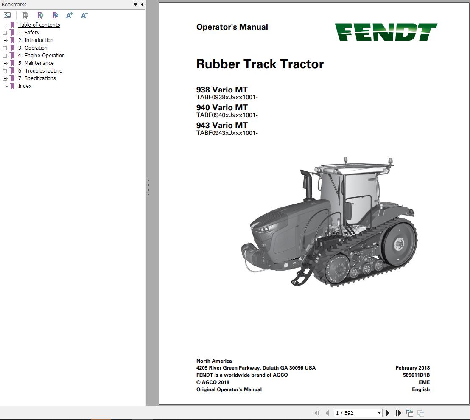This screenshot has height=420, width=470.
Task: Go to the previous page
Action: (327, 413)
